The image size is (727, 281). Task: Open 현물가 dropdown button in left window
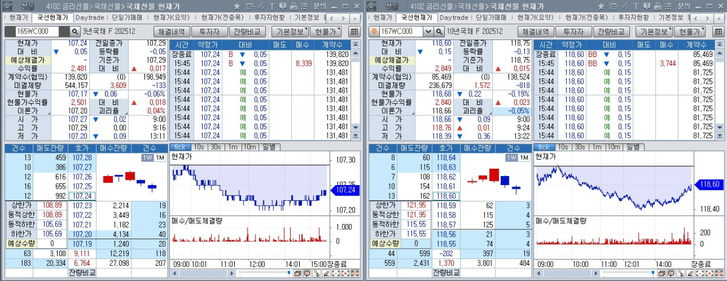pyautogui.click(x=325, y=32)
